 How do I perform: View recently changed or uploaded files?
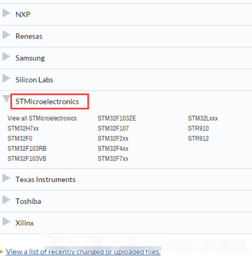pyautogui.click(x=83, y=252)
